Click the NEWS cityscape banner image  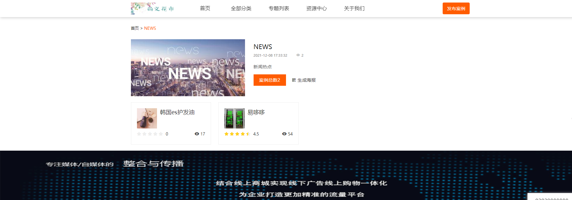click(188, 68)
